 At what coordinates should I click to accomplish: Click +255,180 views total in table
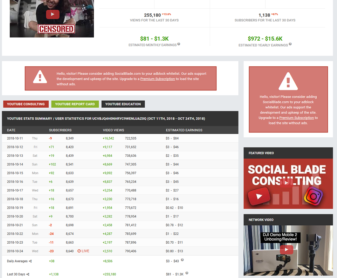click(x=109, y=274)
